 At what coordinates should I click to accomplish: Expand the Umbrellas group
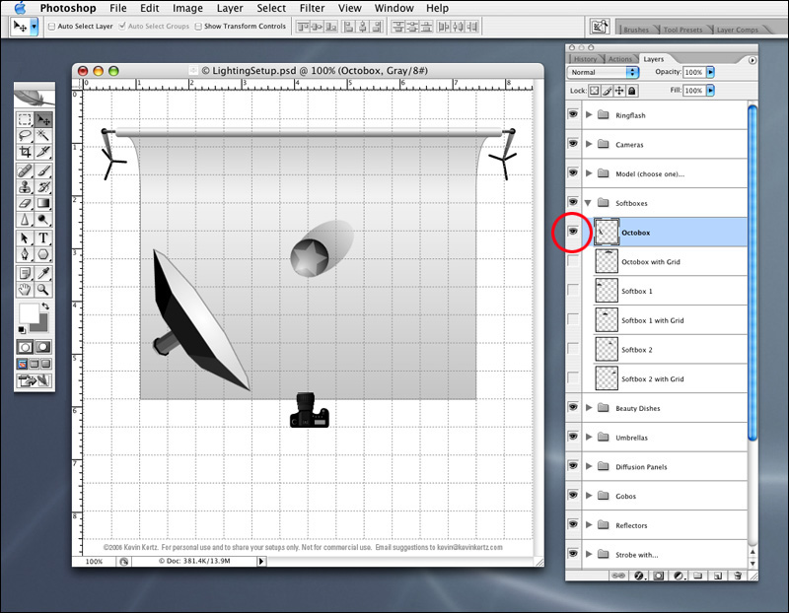coord(588,437)
